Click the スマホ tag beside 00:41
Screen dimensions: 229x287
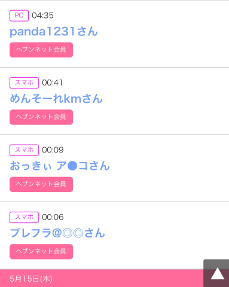click(x=24, y=83)
